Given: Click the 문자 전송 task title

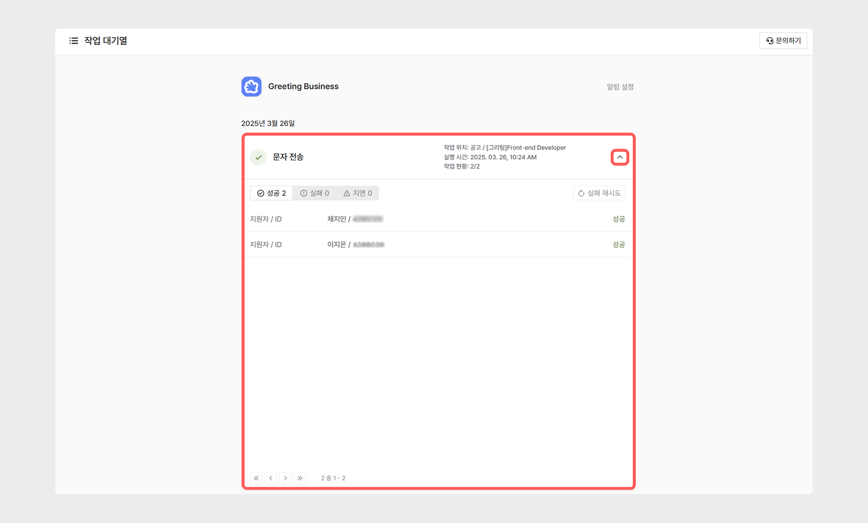Looking at the screenshot, I should (x=288, y=157).
